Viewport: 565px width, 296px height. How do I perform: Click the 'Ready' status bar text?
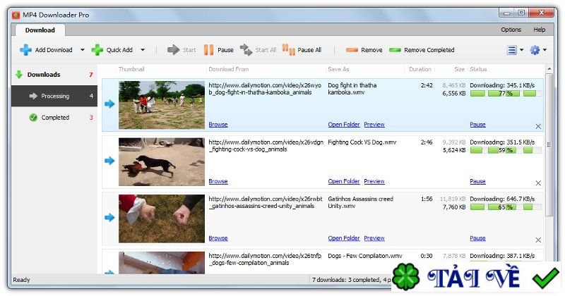tap(21, 280)
